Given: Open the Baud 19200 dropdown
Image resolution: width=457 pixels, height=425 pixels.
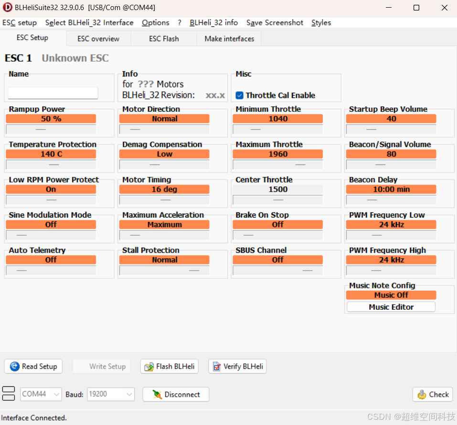Looking at the screenshot, I should (x=111, y=394).
